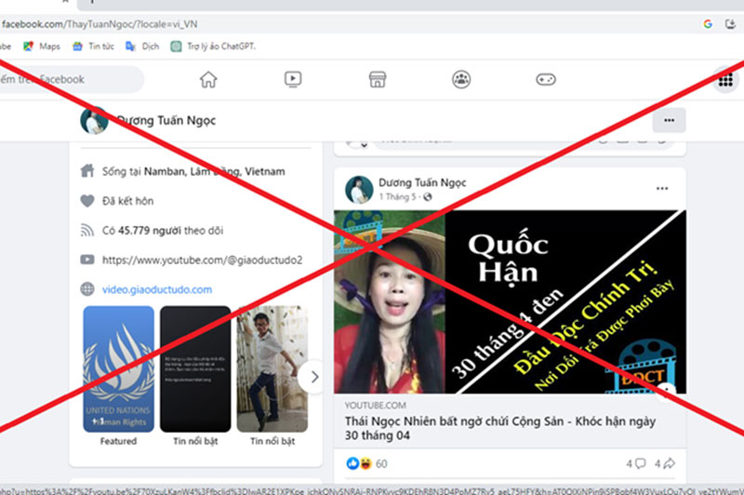
Task: Open the Maps bookmark
Action: (x=42, y=47)
